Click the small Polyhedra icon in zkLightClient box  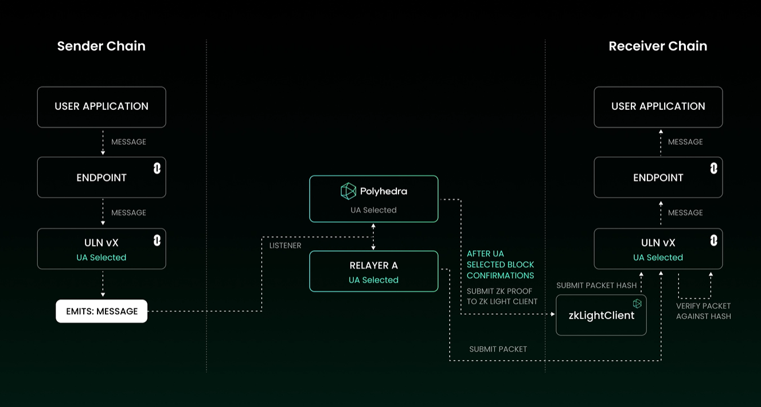[x=637, y=303]
